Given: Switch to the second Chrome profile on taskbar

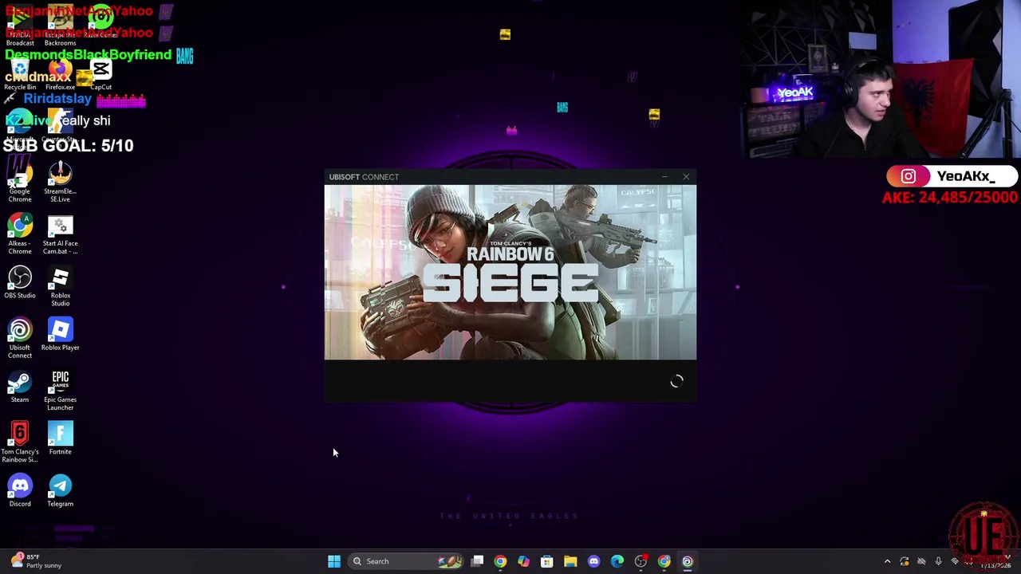Looking at the screenshot, I should point(664,561).
